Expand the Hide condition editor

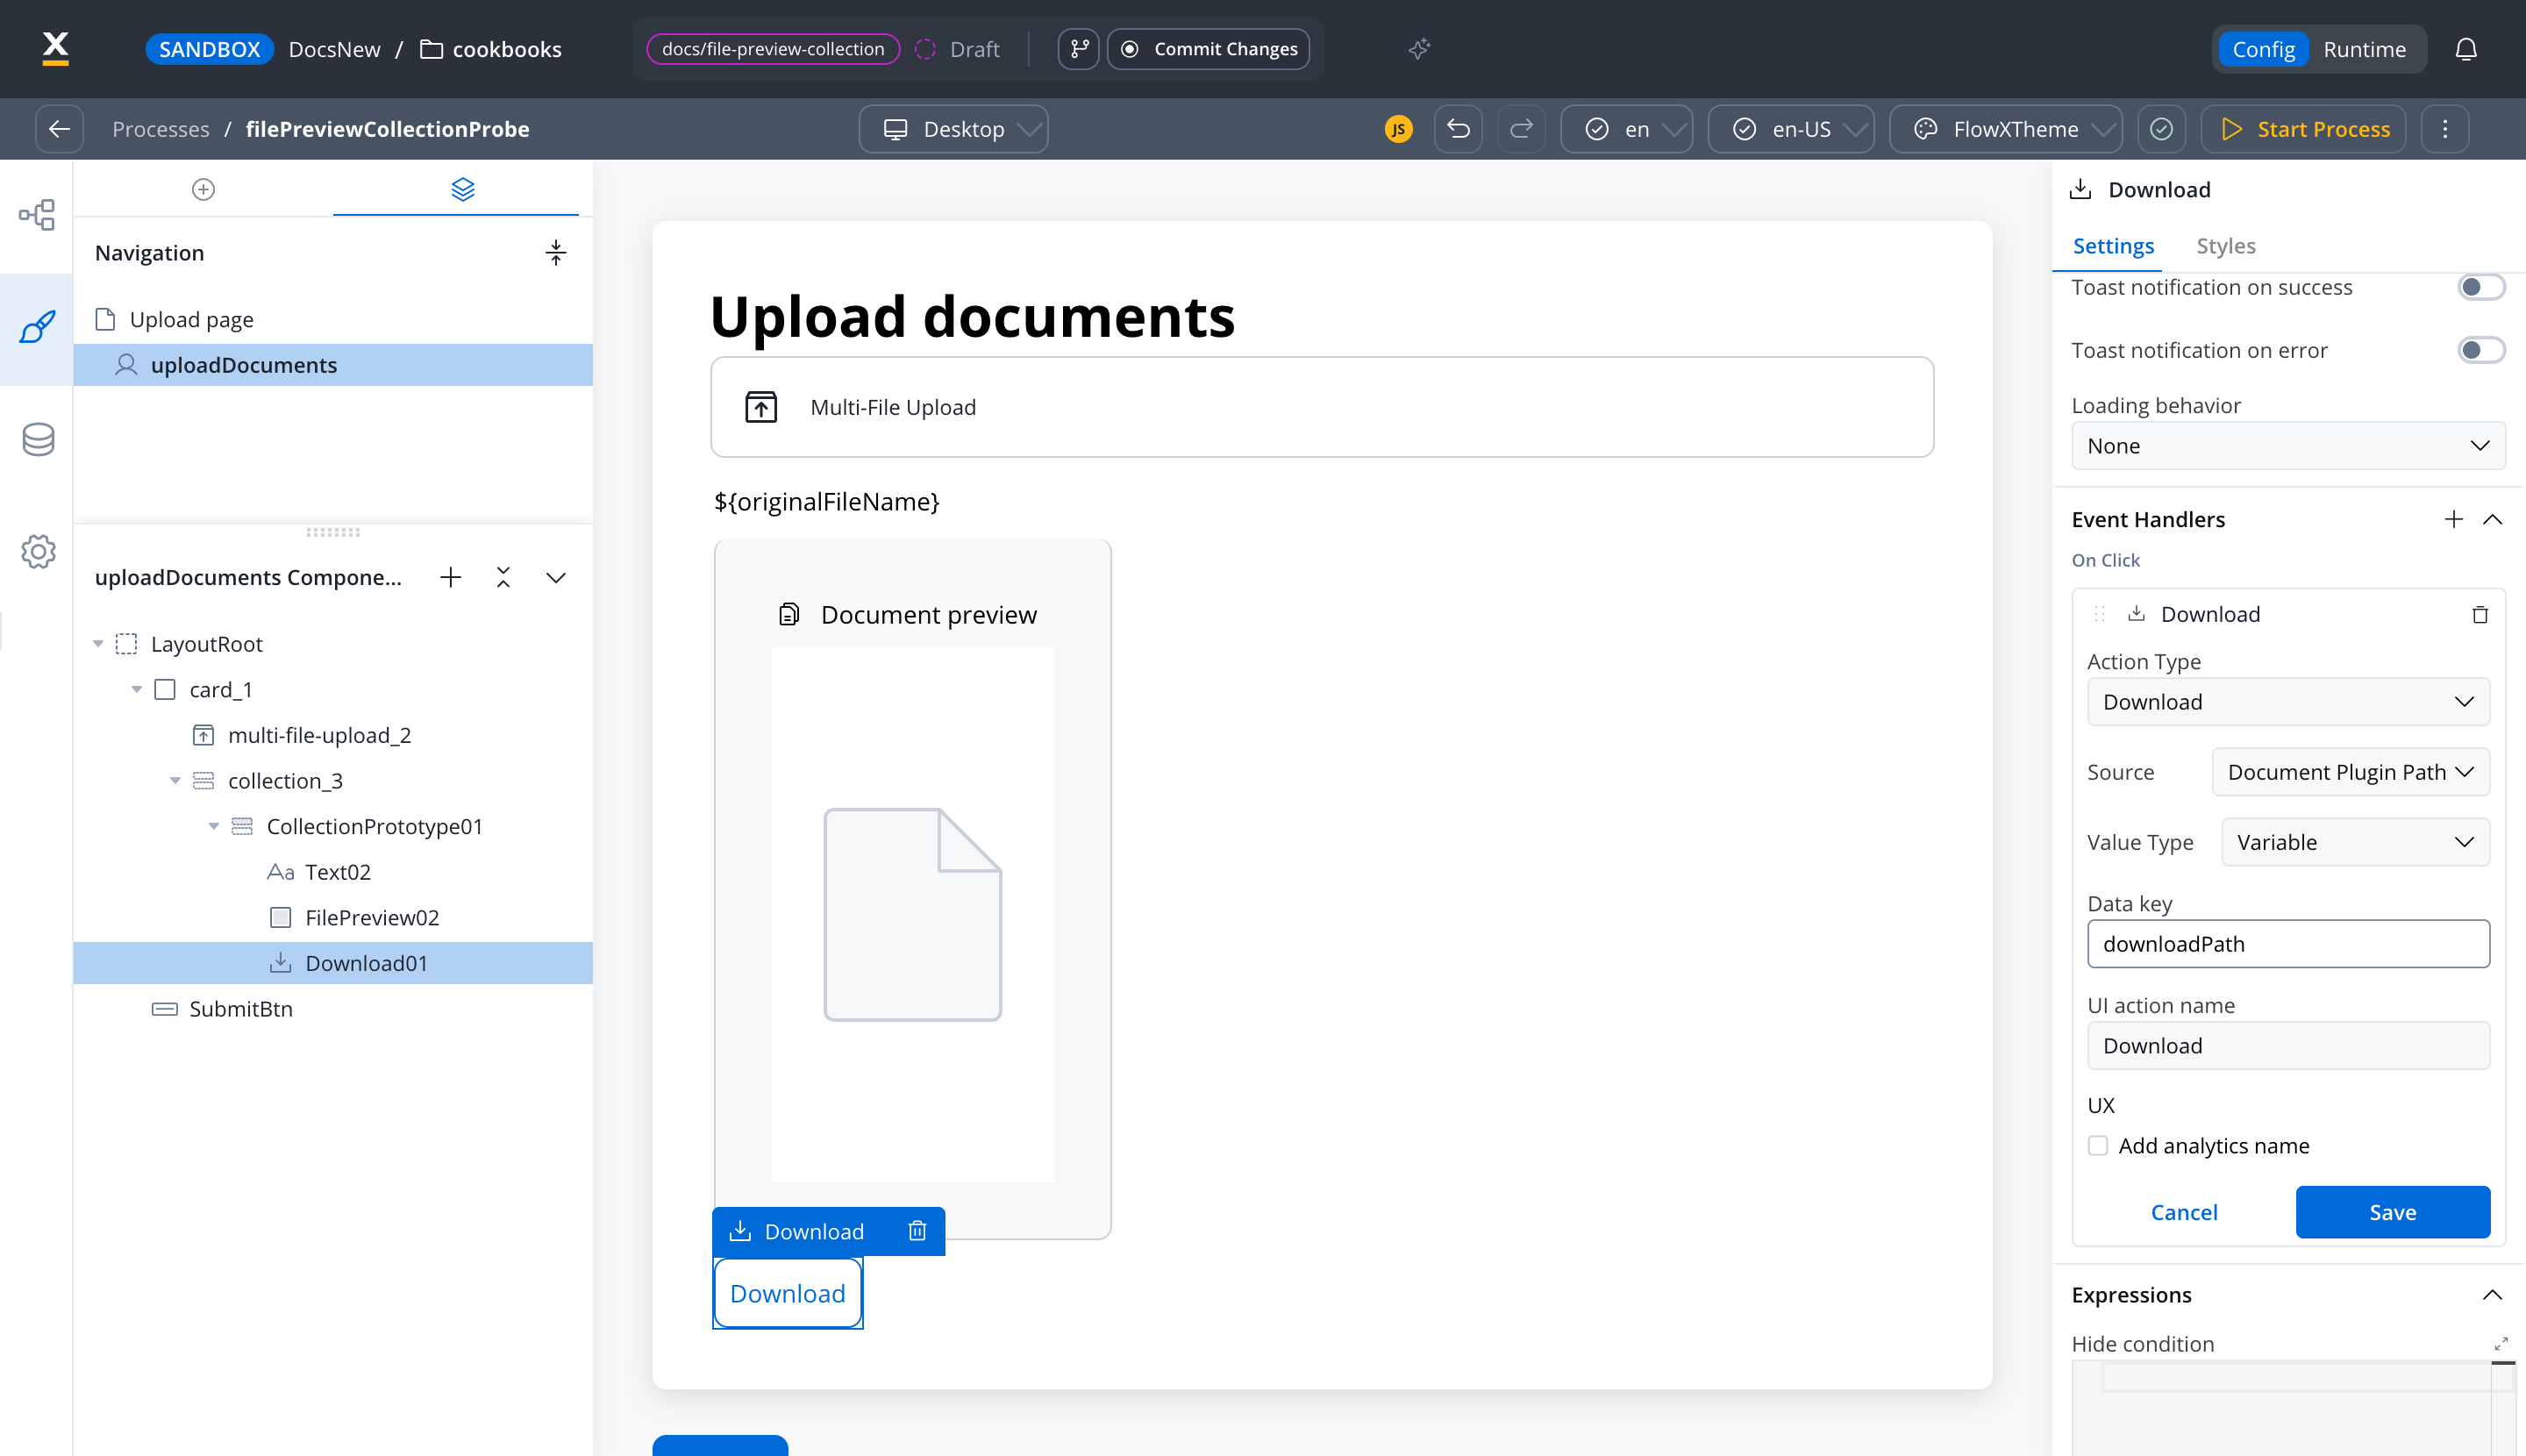[2501, 1343]
